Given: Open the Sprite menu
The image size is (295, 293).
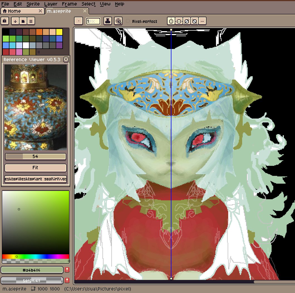Looking at the screenshot, I should click(x=33, y=4).
